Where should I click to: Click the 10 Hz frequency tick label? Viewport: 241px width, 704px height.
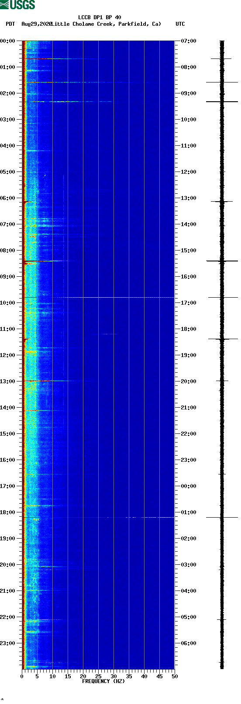52,677
